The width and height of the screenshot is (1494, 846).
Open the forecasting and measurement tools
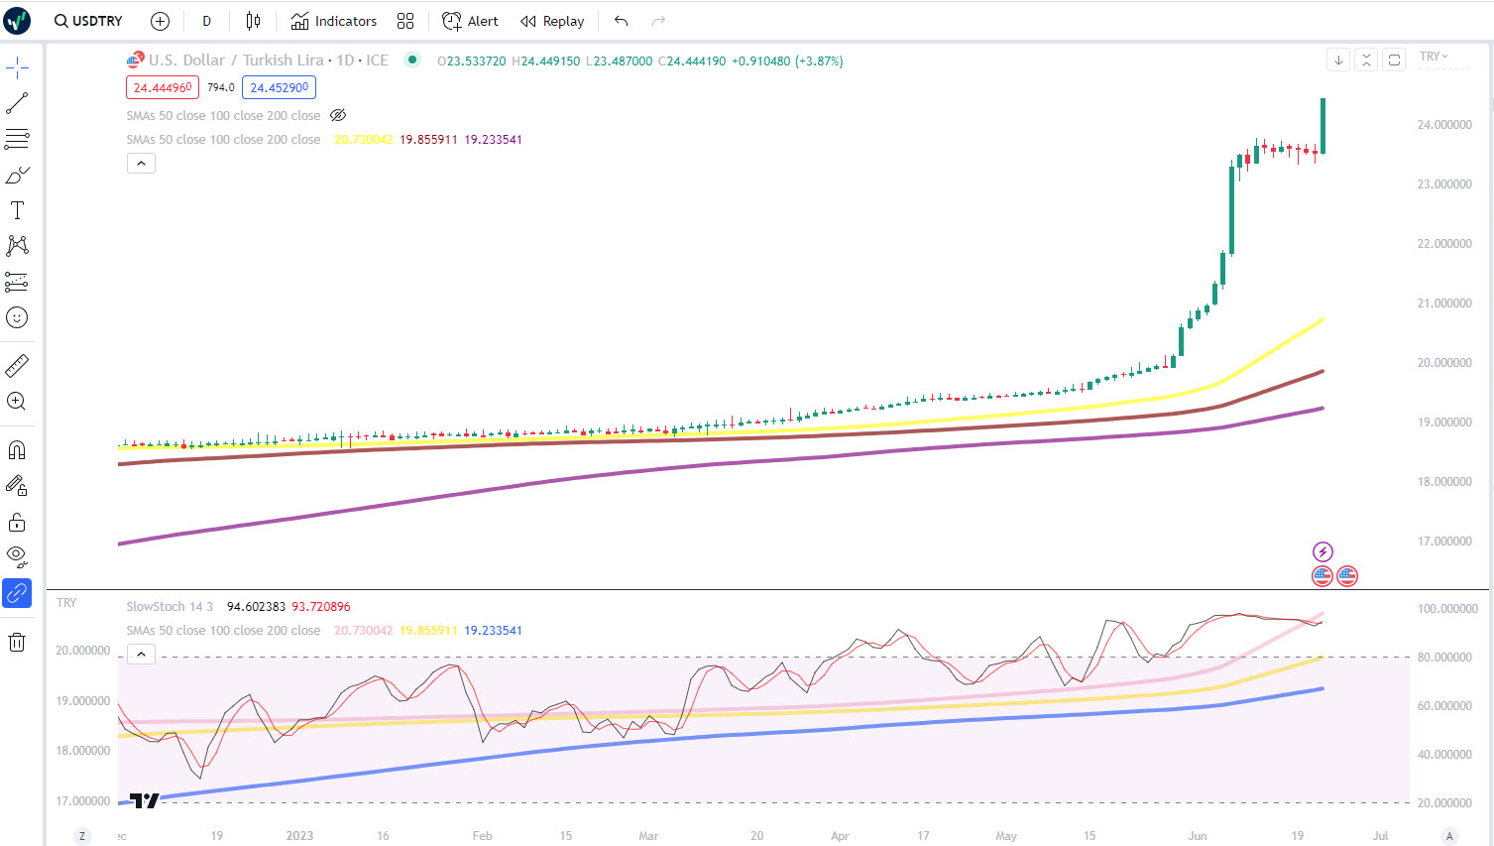click(17, 282)
